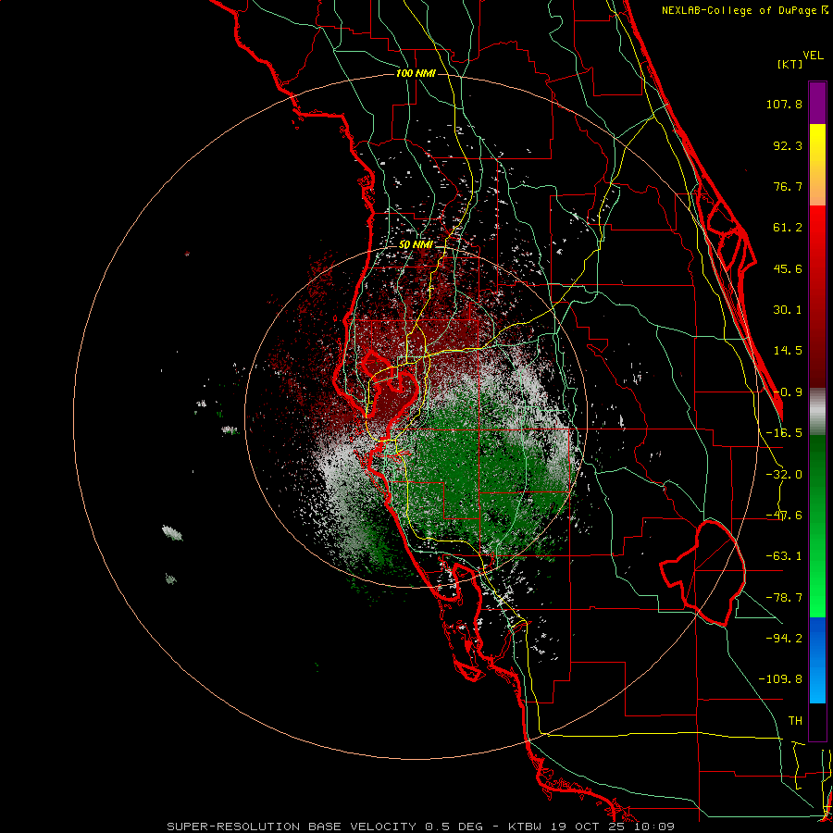Image resolution: width=833 pixels, height=833 pixels.
Task: Click the 50 NMI range ring label
Action: click(x=416, y=245)
